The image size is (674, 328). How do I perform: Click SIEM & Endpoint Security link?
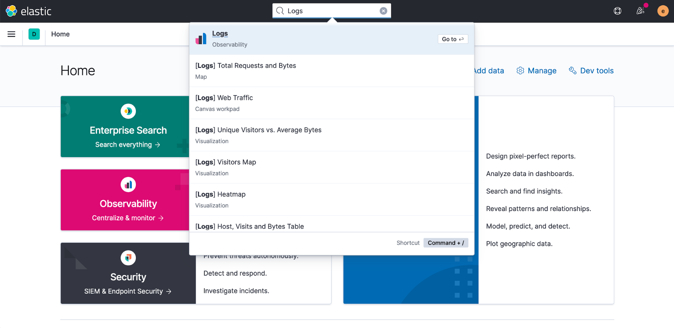127,291
